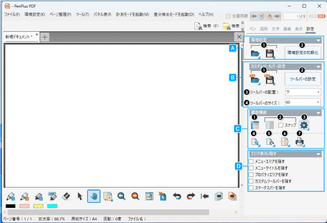Open ツールバーの配置 dropdown

[x=303, y=92]
